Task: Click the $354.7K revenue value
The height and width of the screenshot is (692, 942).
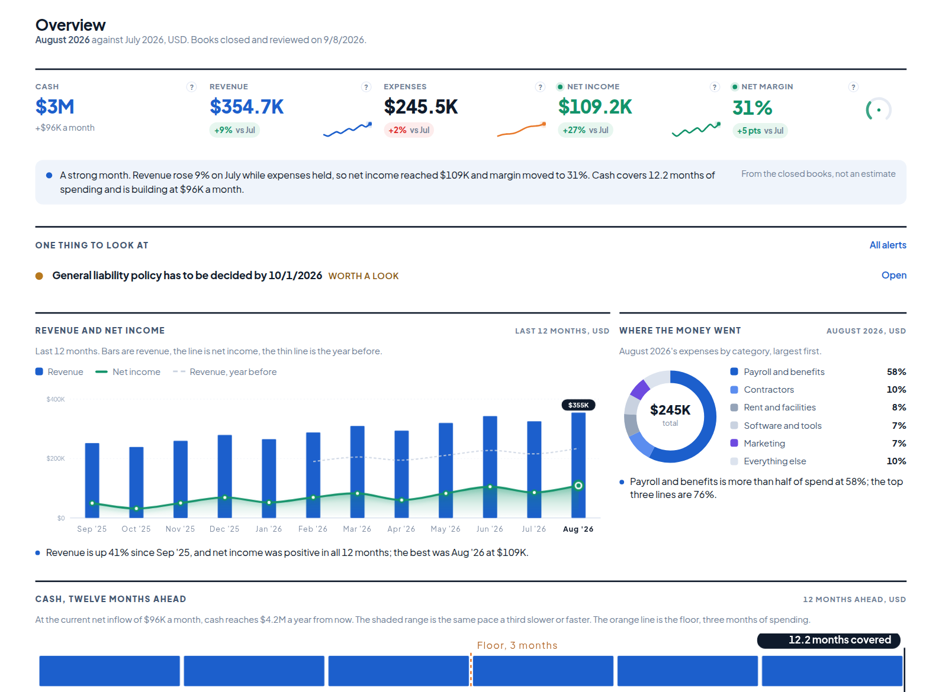Action: pyautogui.click(x=247, y=107)
